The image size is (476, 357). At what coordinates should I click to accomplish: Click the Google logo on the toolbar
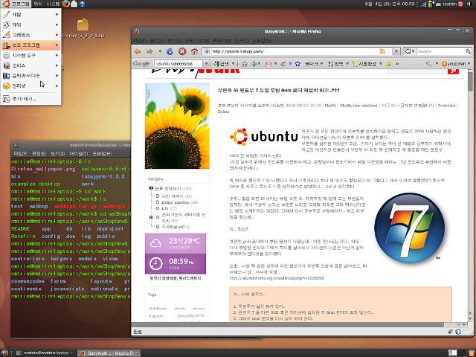tap(141, 64)
